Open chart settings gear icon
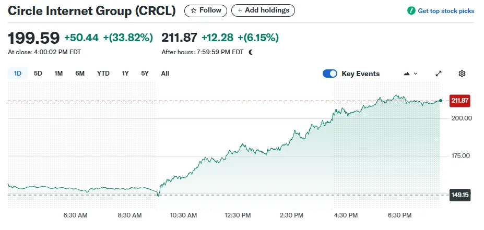This screenshot has width=484, height=230. point(462,74)
